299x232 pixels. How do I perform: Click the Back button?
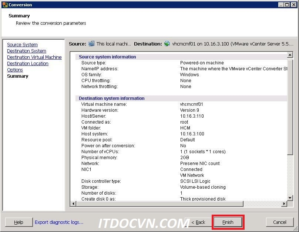coord(198,222)
